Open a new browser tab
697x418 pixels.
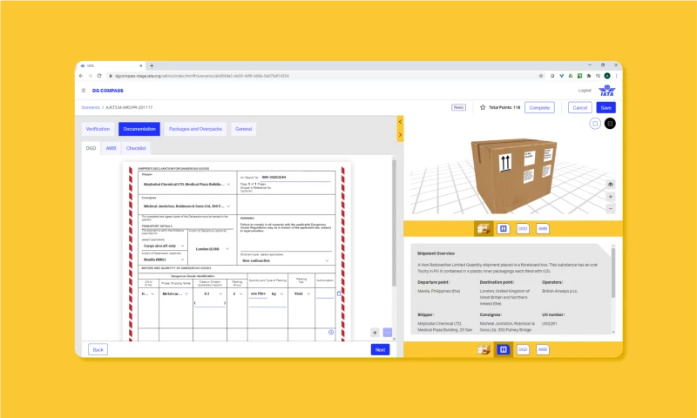coord(152,65)
